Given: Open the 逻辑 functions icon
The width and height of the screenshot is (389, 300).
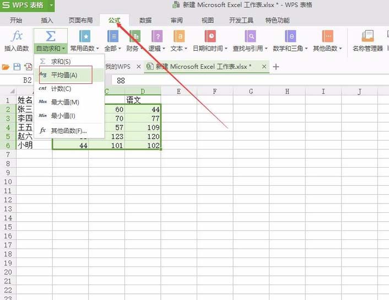Looking at the screenshot, I should pyautogui.click(x=157, y=36).
